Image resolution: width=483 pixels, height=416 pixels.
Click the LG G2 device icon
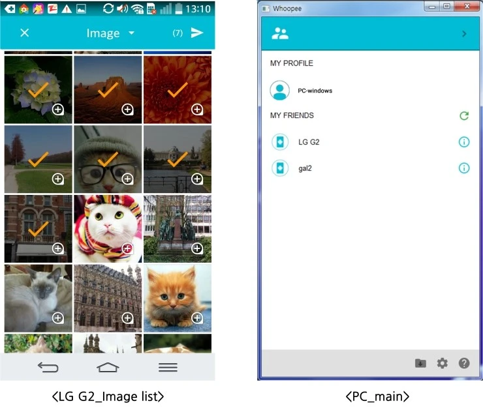point(280,142)
